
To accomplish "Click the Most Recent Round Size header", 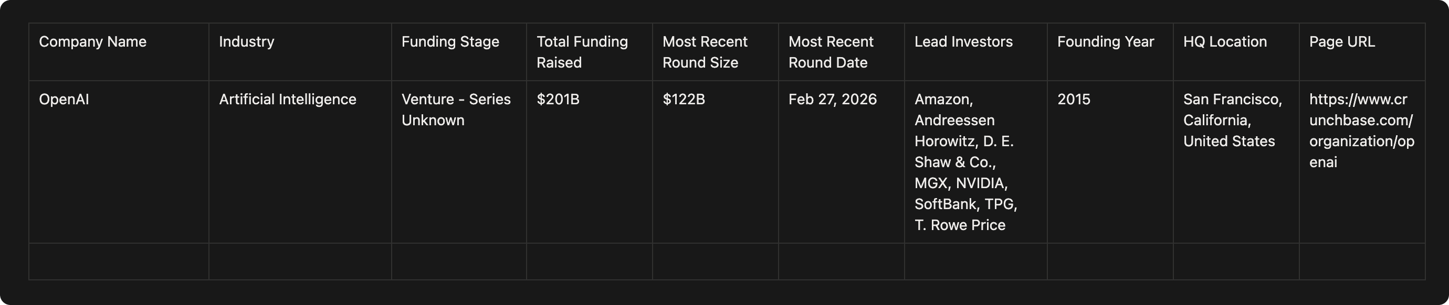I will 705,52.
